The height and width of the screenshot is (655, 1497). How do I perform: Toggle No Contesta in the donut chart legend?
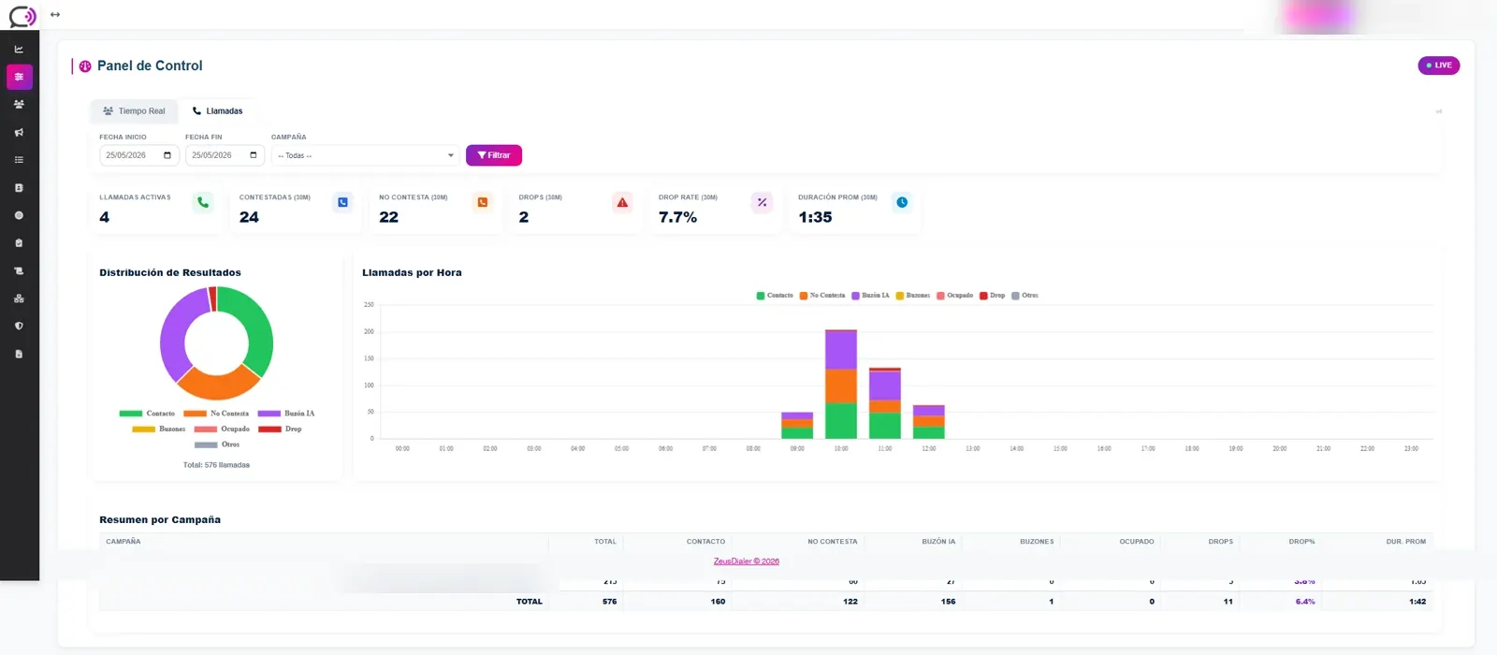[216, 414]
